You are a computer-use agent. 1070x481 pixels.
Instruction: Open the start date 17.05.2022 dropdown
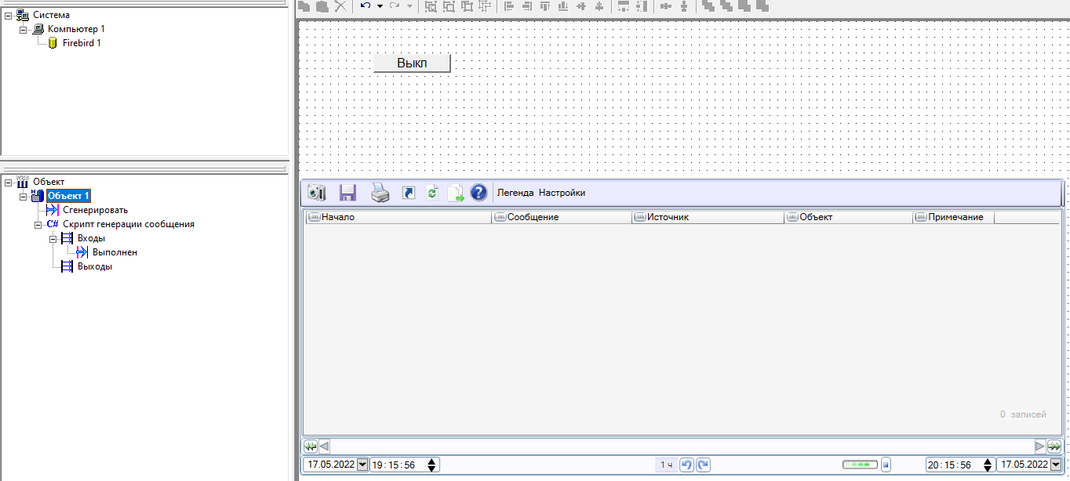pos(362,465)
